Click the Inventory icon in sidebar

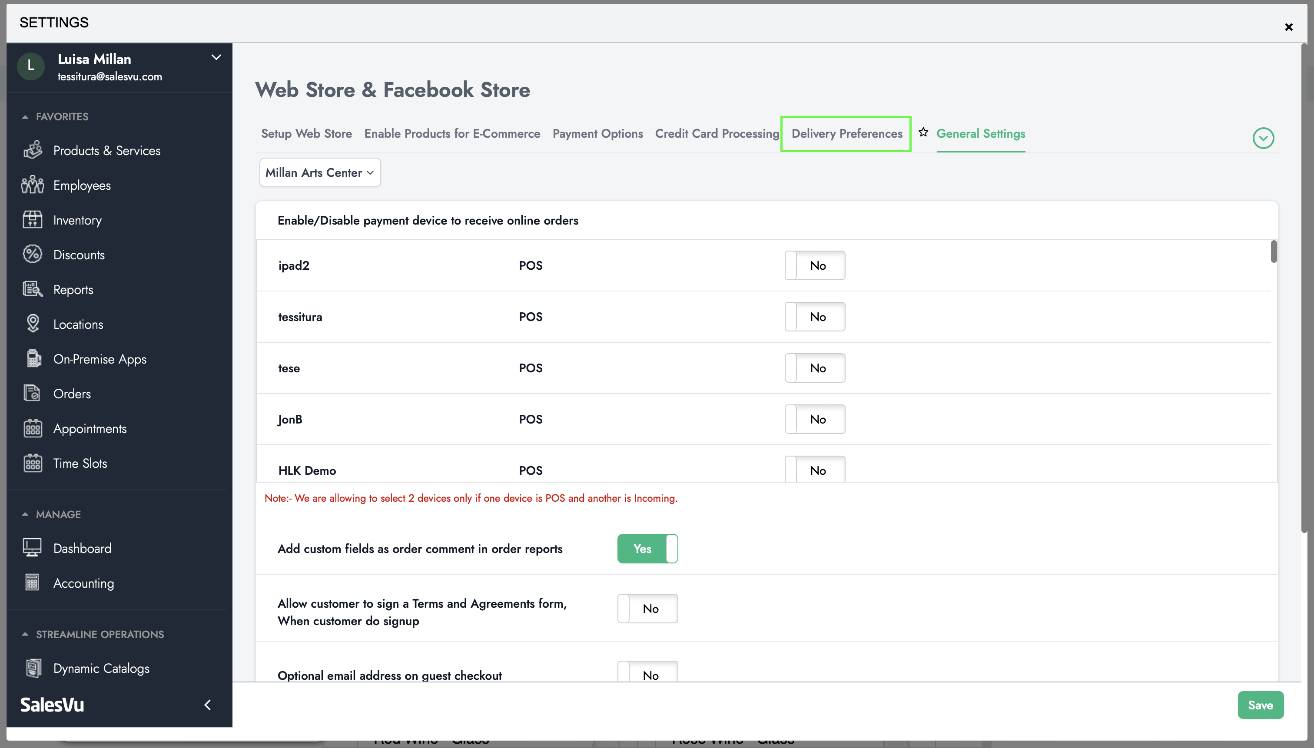coord(33,218)
